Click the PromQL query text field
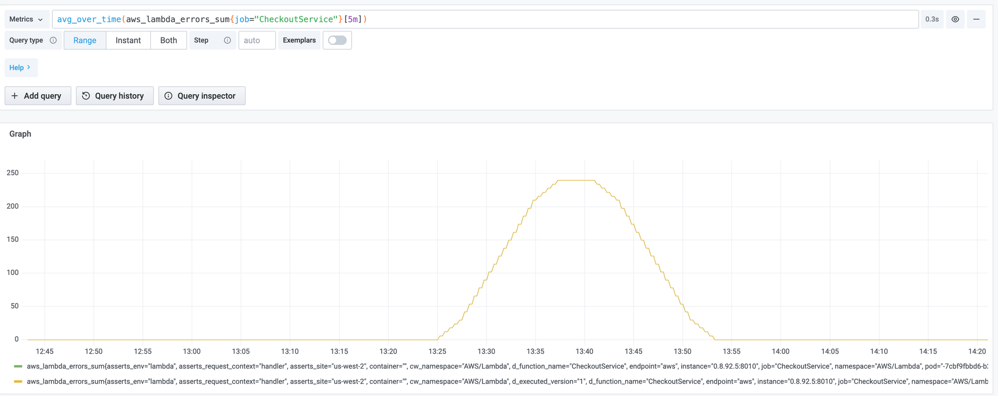This screenshot has height=396, width=998. (484, 19)
